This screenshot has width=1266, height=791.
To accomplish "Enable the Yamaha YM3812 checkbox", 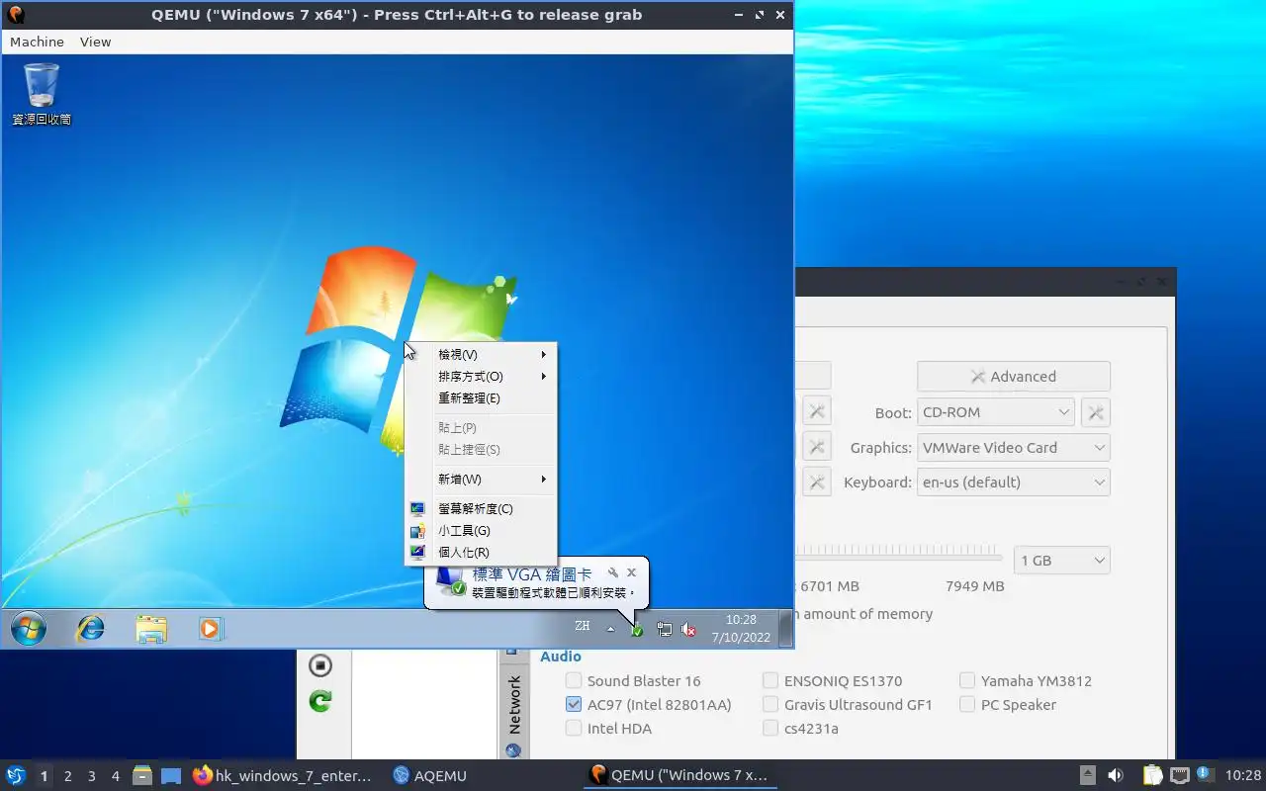I will click(967, 680).
